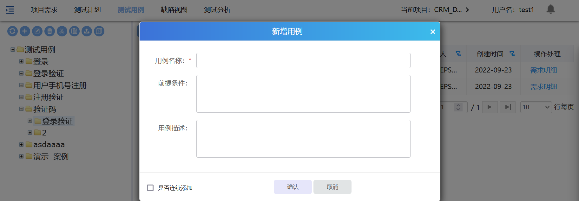The image size is (579, 201).
Task: Click the 确认 button
Action: tap(293, 187)
